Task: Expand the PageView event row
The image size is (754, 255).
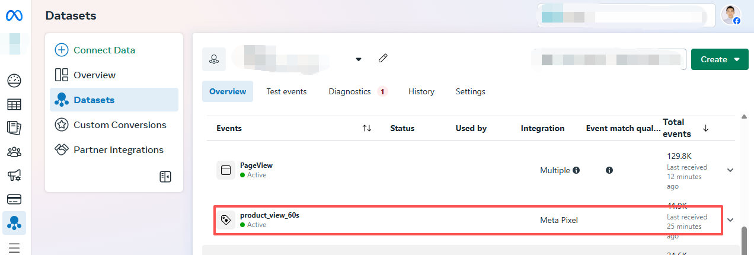Action: tap(730, 170)
